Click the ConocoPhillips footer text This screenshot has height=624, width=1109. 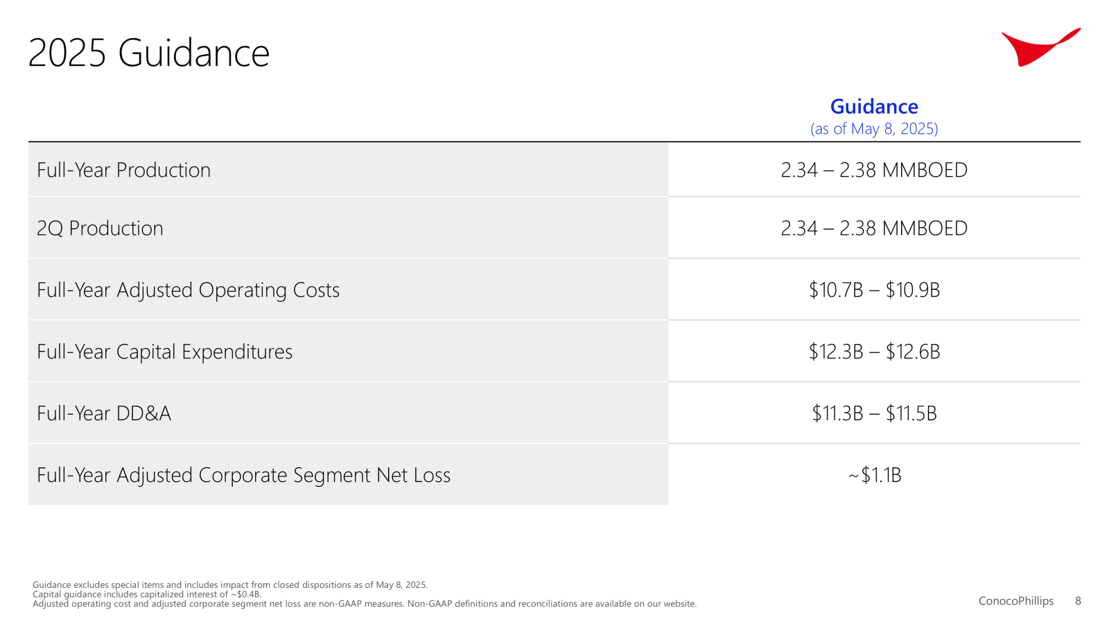coord(1015,601)
